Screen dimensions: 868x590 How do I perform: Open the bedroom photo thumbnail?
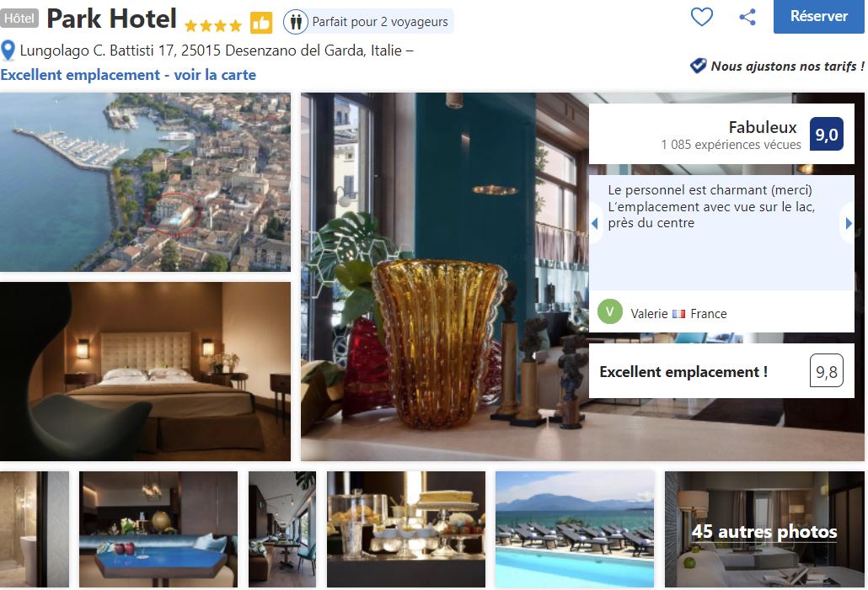click(145, 371)
